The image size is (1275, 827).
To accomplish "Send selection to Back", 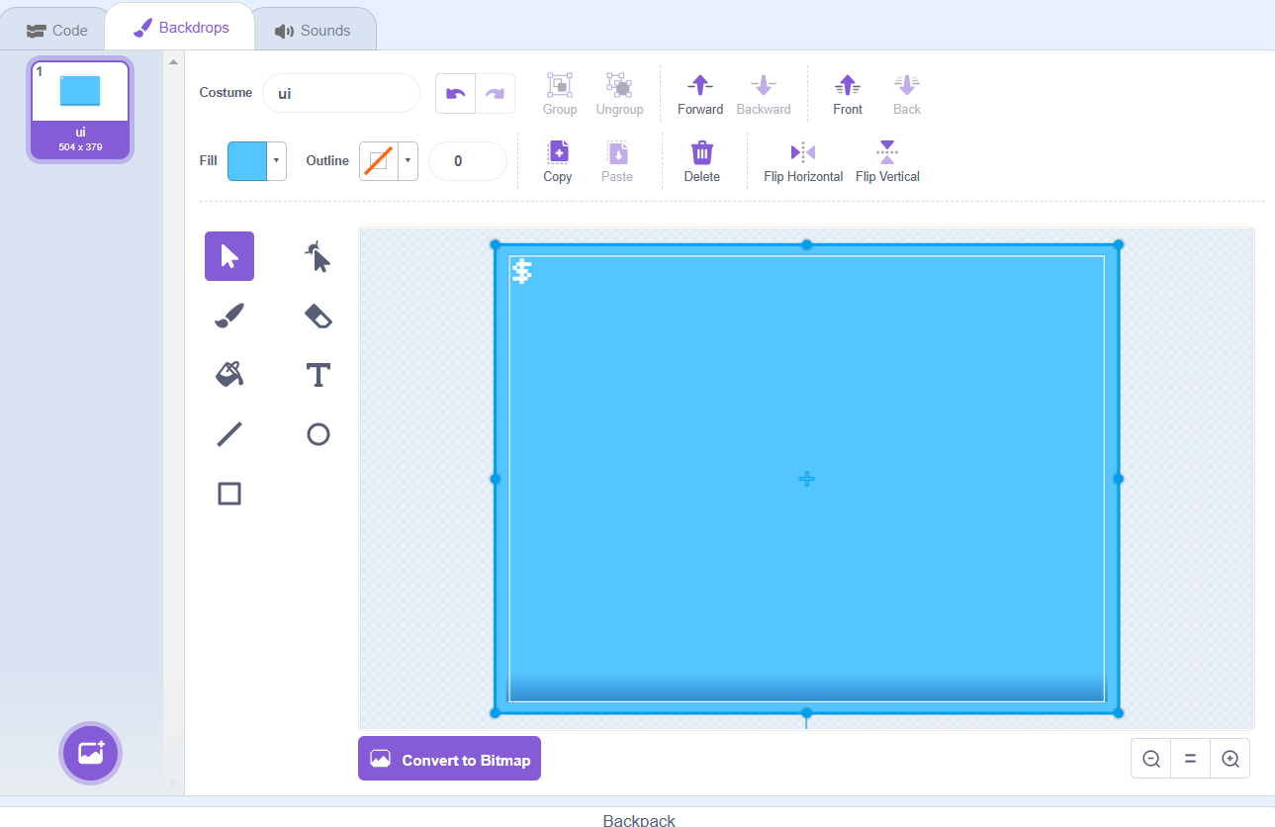I will tap(907, 94).
